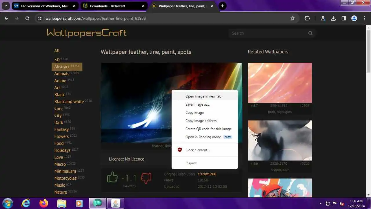Open the Nature category
The image size is (371, 209).
(x=61, y=192)
